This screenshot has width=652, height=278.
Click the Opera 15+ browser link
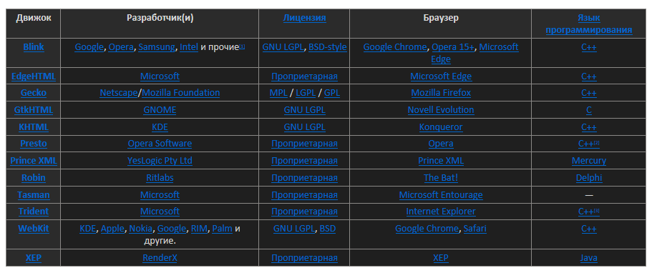pos(453,47)
